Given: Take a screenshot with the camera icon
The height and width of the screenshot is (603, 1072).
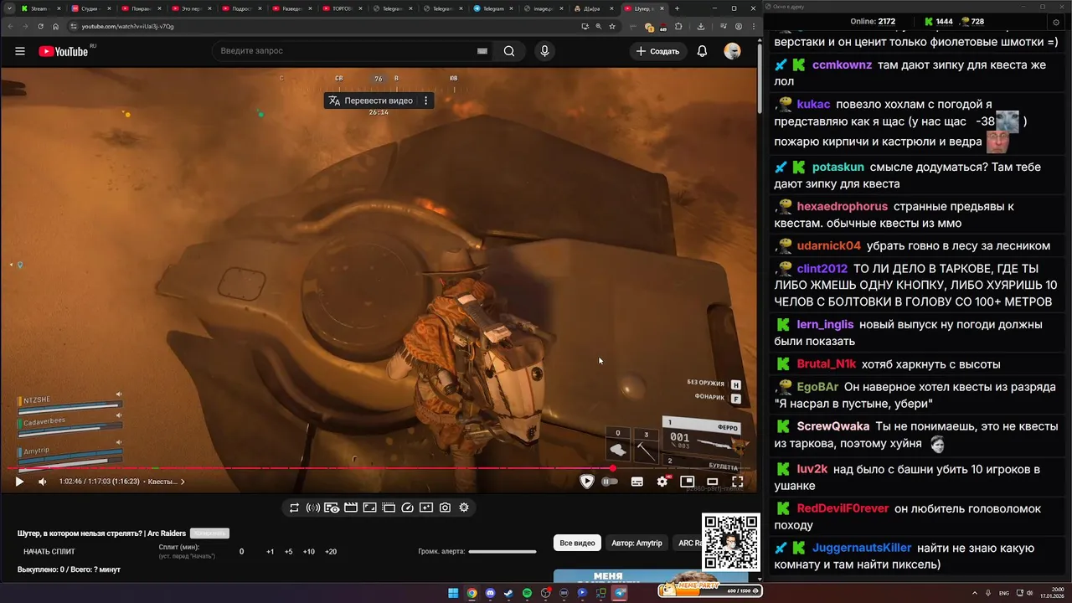Looking at the screenshot, I should point(445,508).
